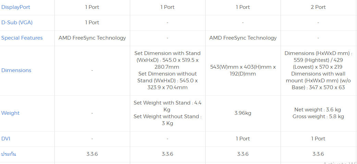The image size is (357, 164).
Task: Click the "Dimensions with wall mount" text
Action: point(318,74)
